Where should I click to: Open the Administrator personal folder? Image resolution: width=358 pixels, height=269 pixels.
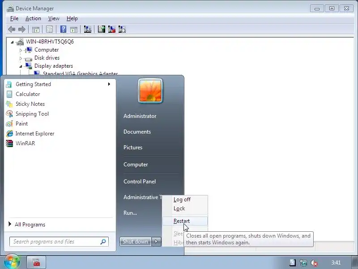click(140, 116)
